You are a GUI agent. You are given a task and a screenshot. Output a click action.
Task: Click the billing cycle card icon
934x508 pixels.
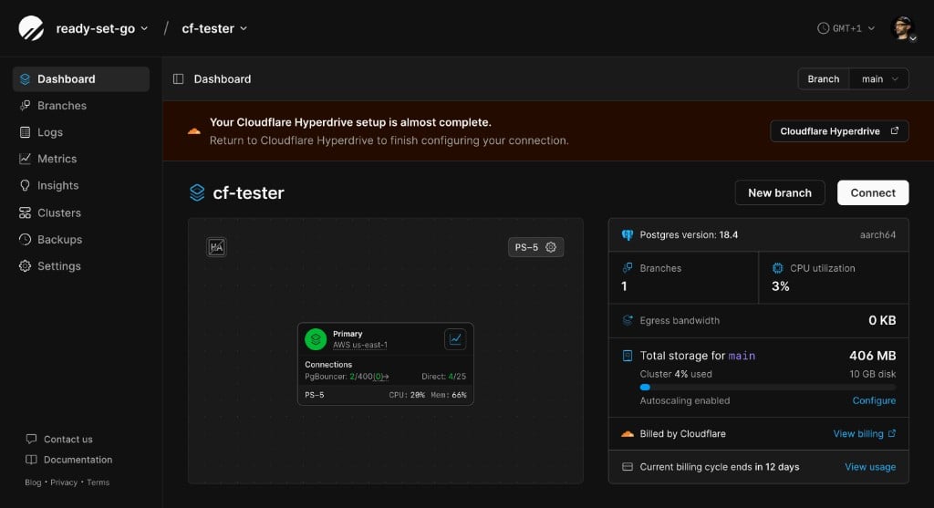(x=628, y=467)
